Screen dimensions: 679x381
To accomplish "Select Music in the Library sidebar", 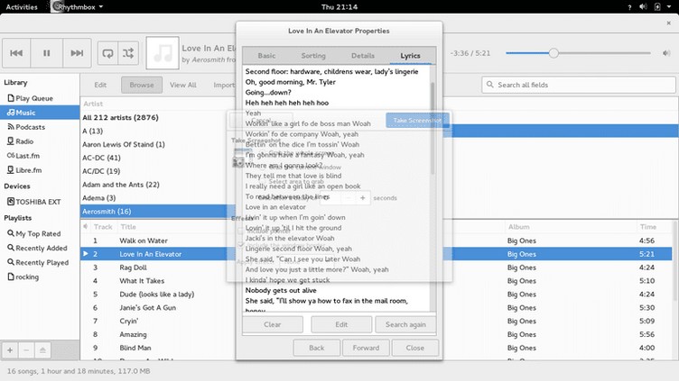I will (x=40, y=113).
